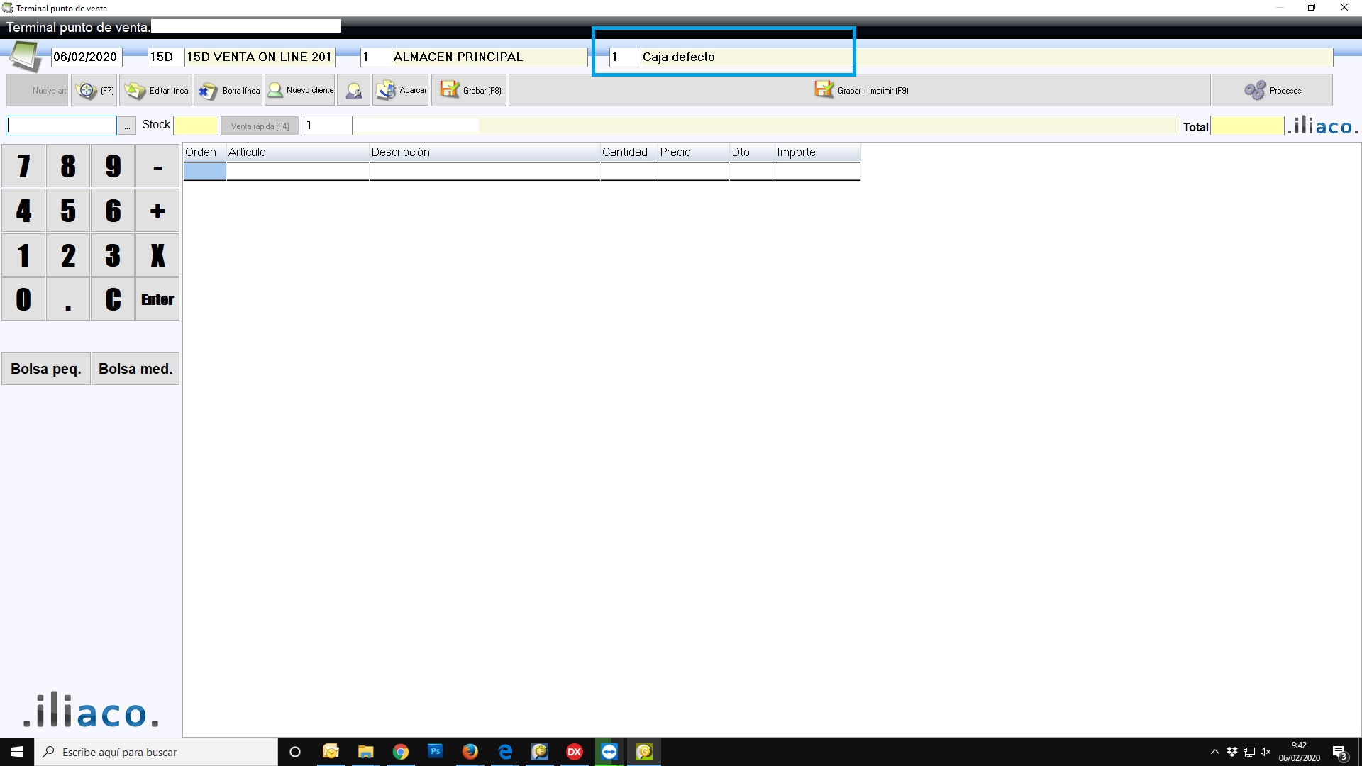Viewport: 1362px width, 766px height.
Task: Click Nuevo cliente toolbar button
Action: [299, 90]
